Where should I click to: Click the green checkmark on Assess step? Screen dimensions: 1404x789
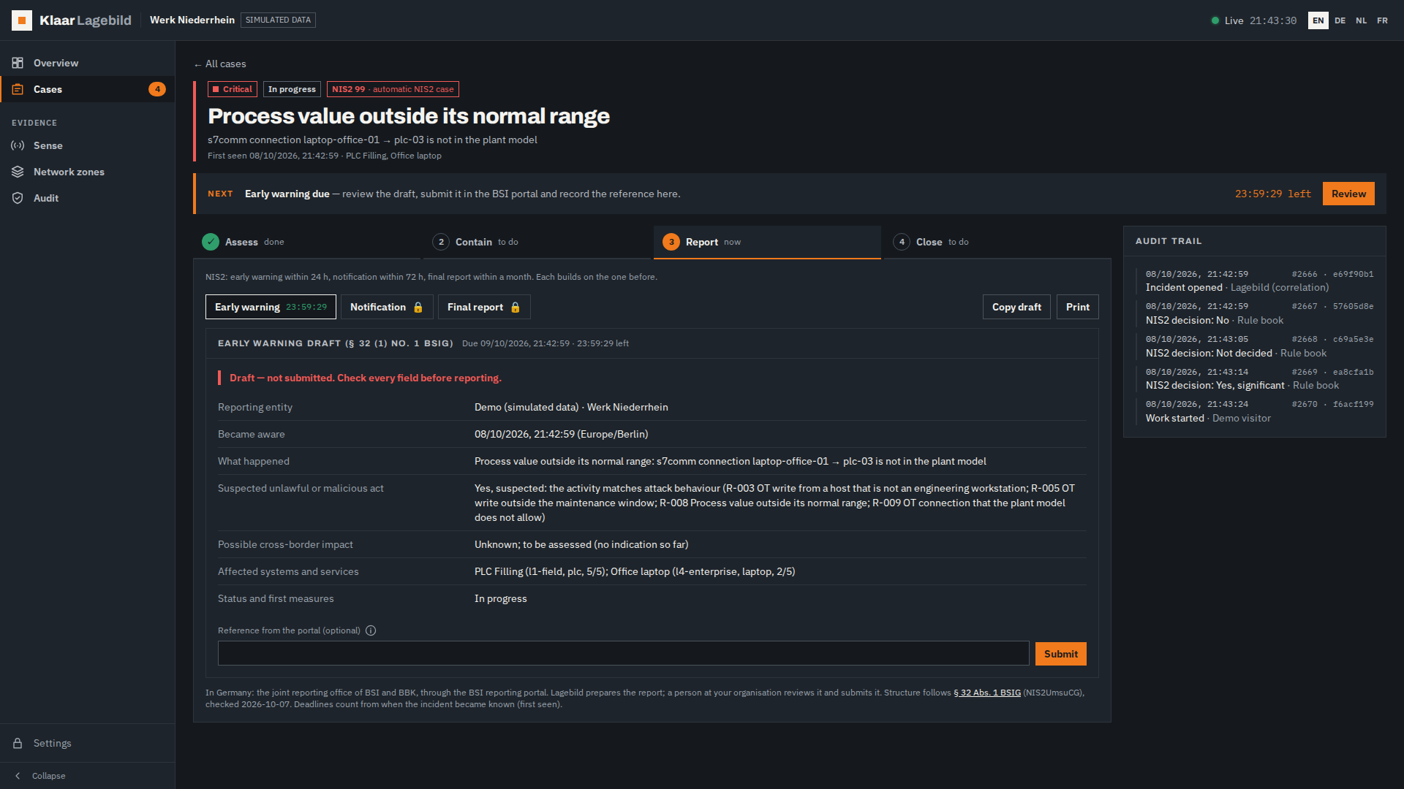[x=211, y=242]
